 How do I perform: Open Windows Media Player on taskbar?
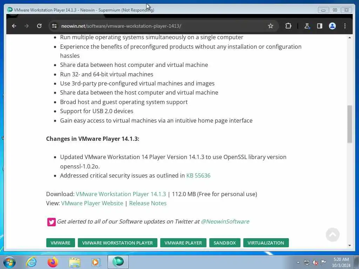[96, 262]
